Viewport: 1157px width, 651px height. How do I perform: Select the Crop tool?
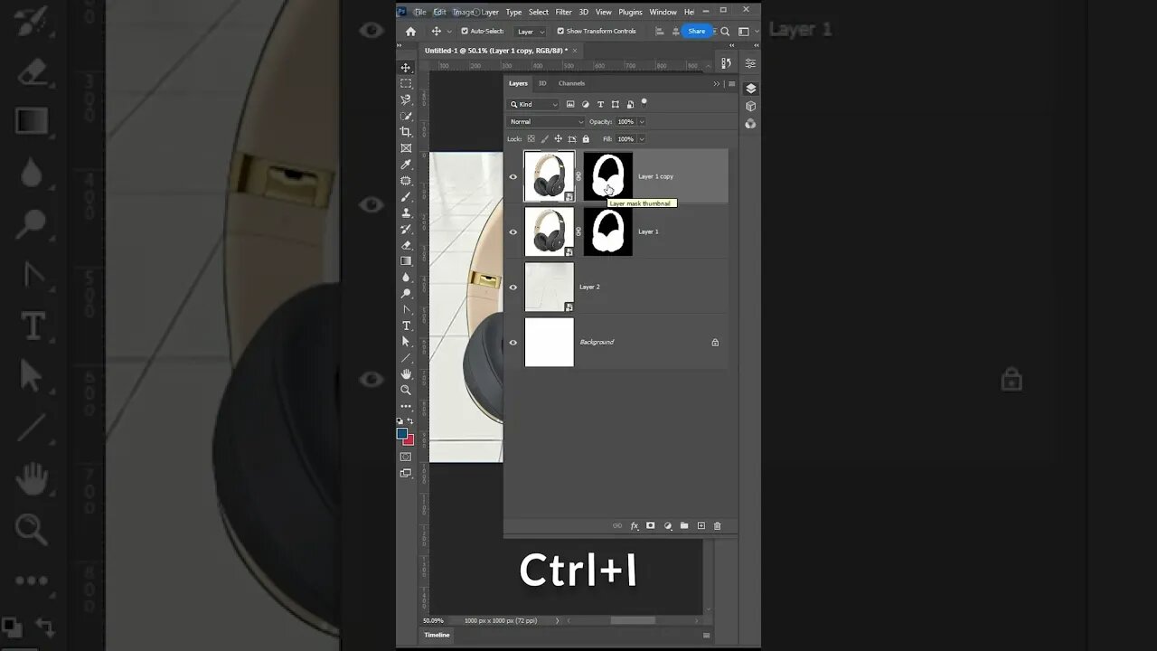point(406,132)
